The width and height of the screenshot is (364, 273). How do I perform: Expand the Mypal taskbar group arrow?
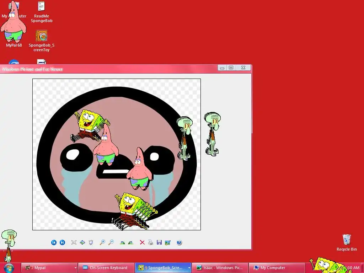tap(75, 268)
